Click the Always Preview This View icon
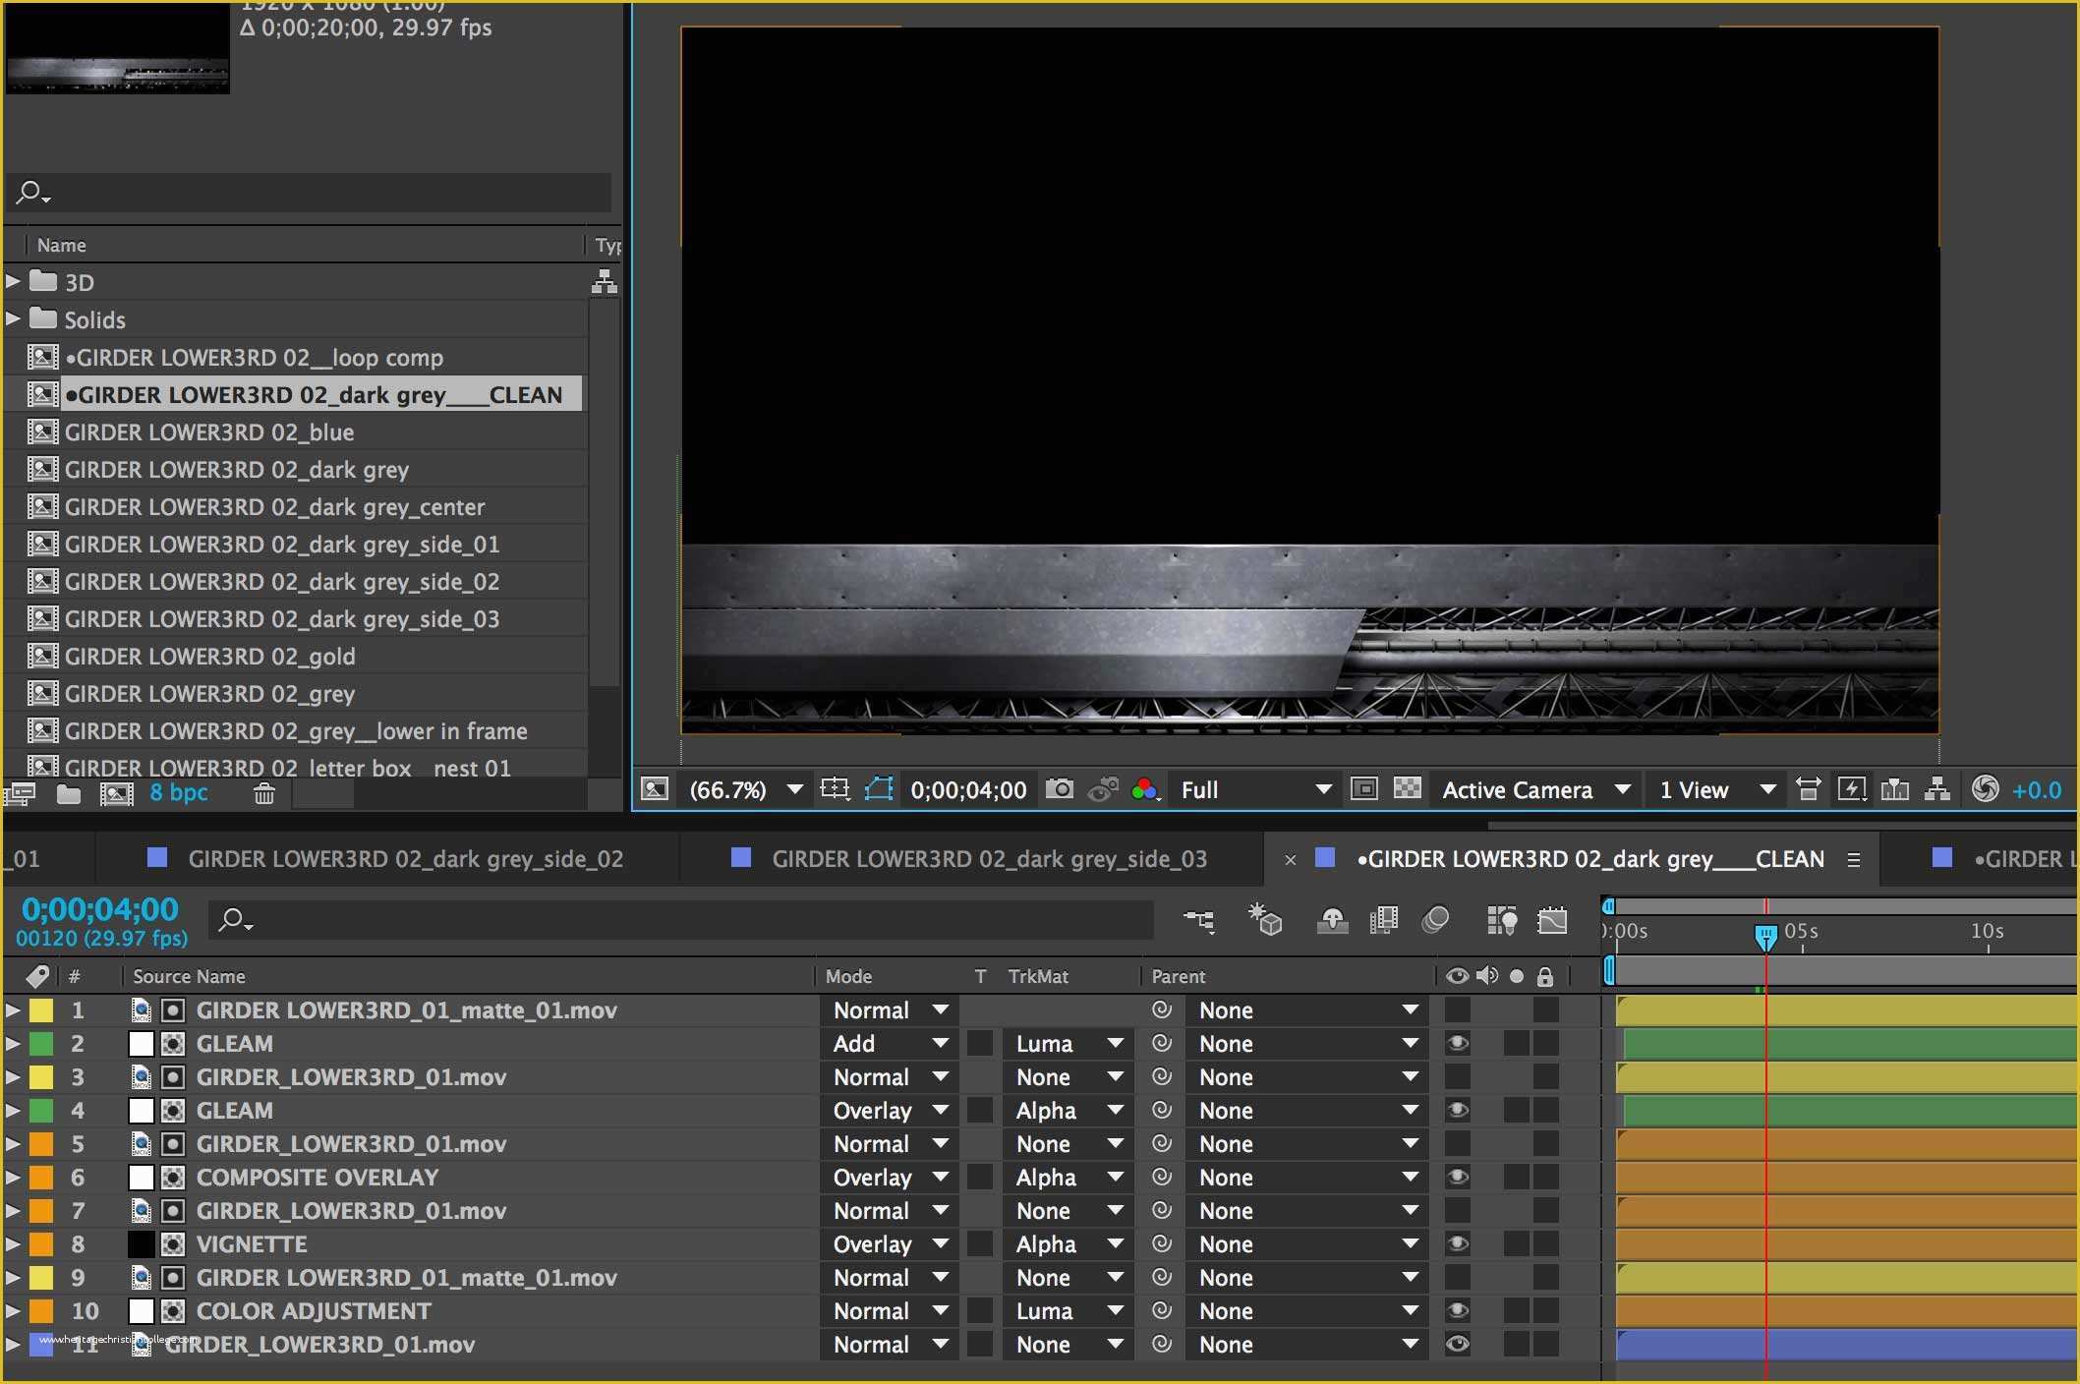The height and width of the screenshot is (1384, 2080). (x=654, y=788)
